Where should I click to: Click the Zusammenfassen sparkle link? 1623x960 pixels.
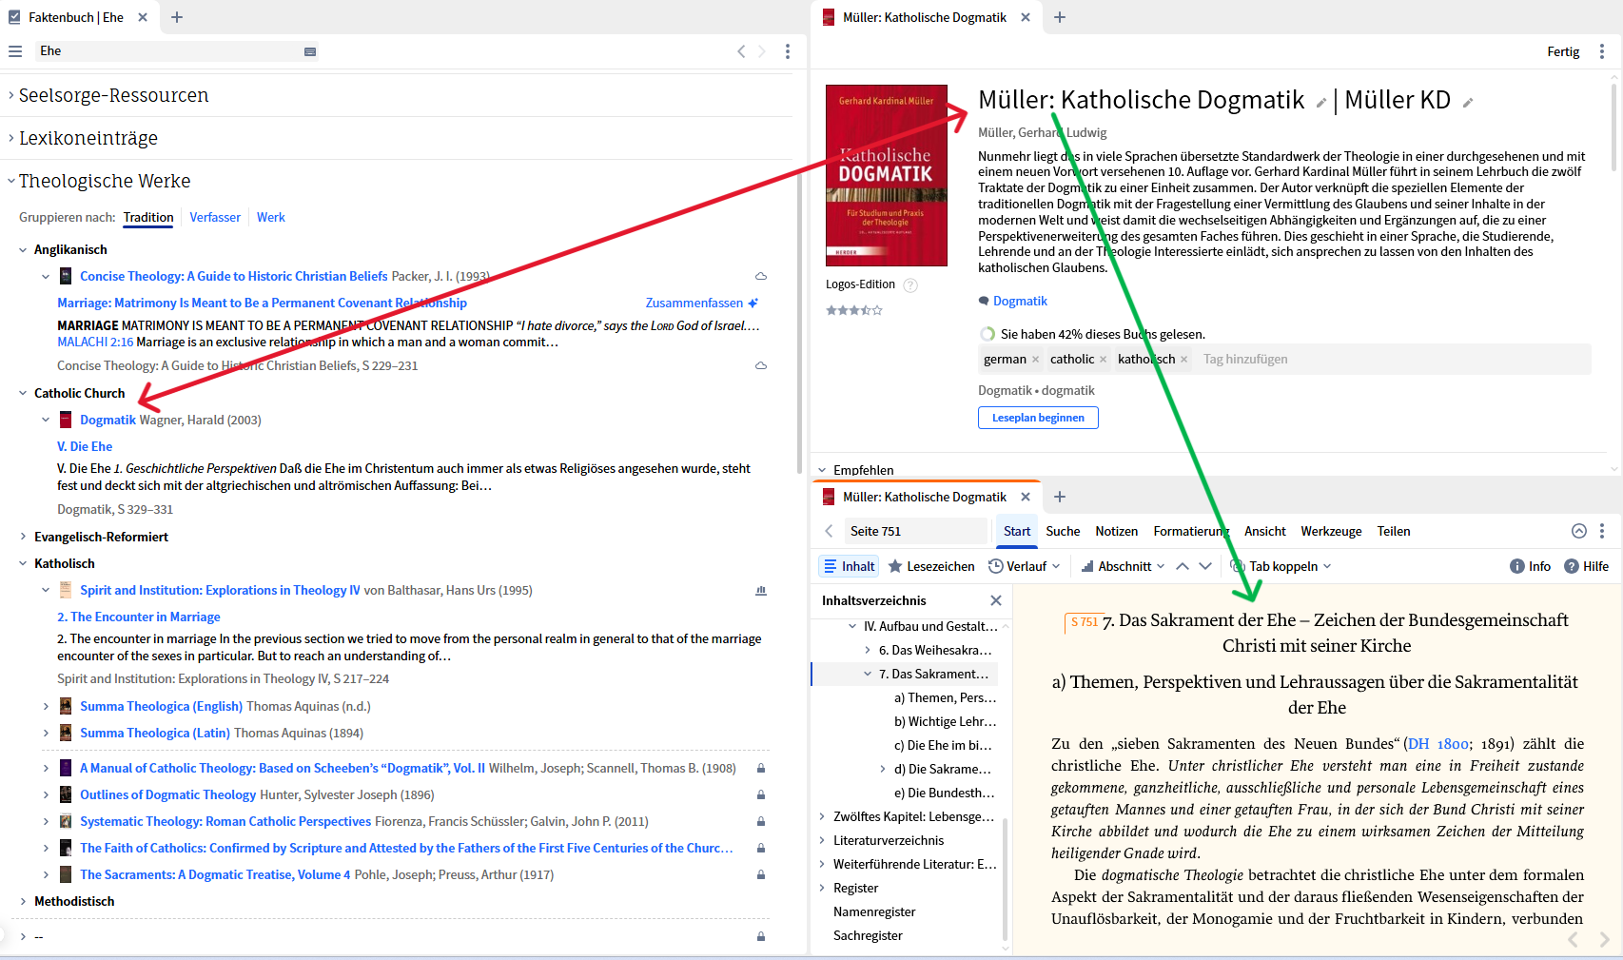[701, 303]
